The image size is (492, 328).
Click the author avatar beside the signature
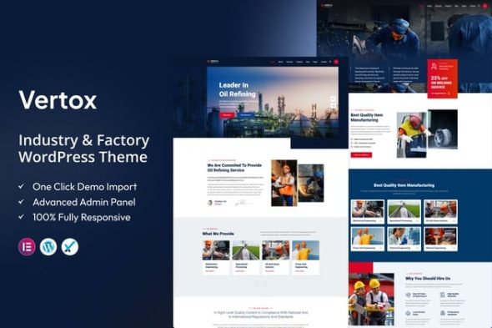coord(210,203)
